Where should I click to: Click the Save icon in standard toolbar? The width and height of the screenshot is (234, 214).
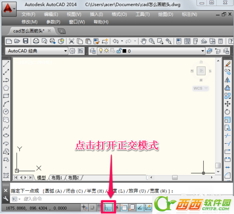click(26, 41)
